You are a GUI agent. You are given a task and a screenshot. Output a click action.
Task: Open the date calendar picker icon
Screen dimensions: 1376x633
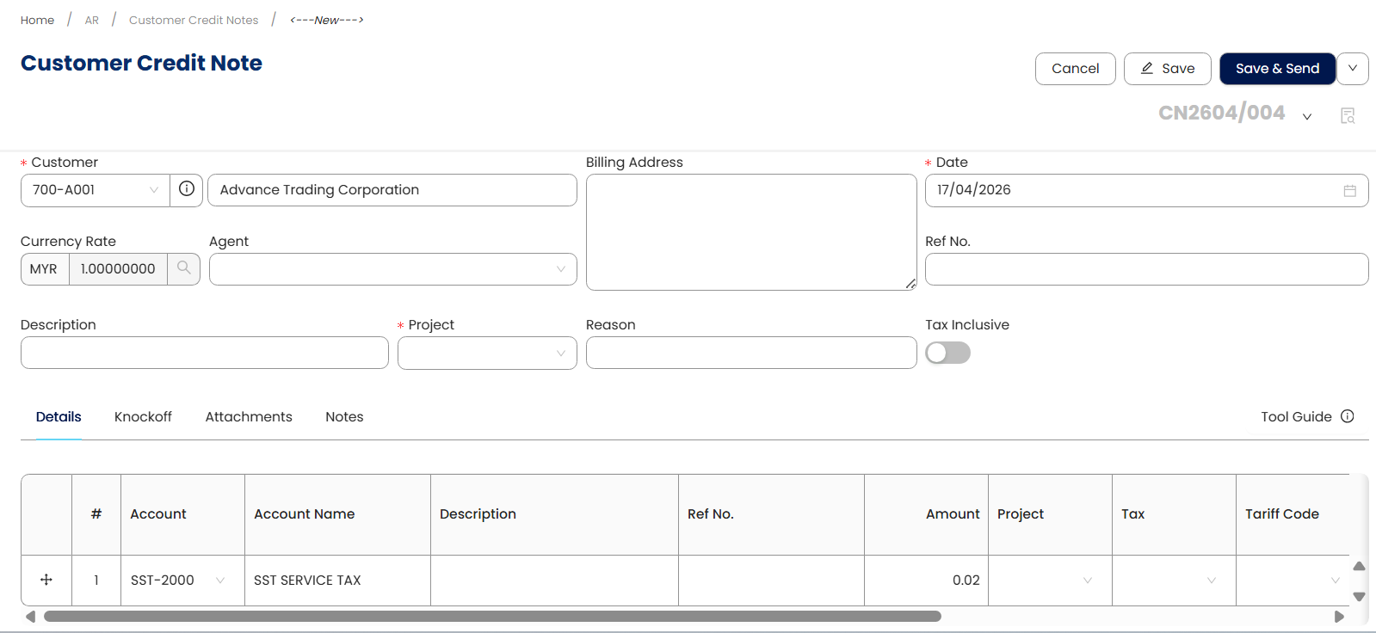click(1349, 191)
